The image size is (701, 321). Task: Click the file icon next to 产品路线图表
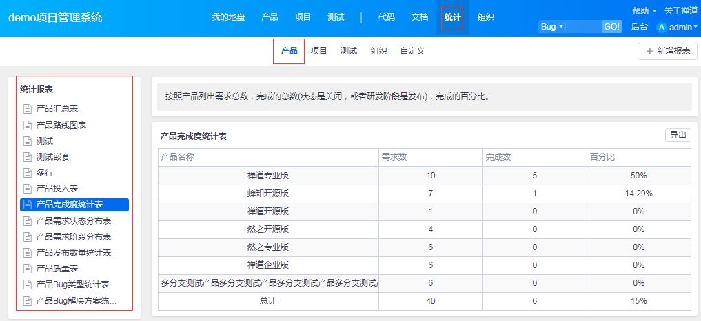(28, 125)
